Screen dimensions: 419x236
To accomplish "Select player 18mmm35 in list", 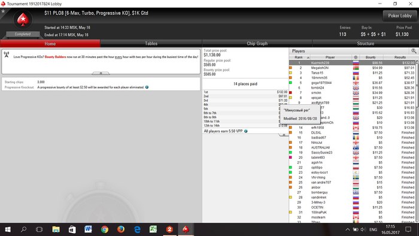I will 352,78.
